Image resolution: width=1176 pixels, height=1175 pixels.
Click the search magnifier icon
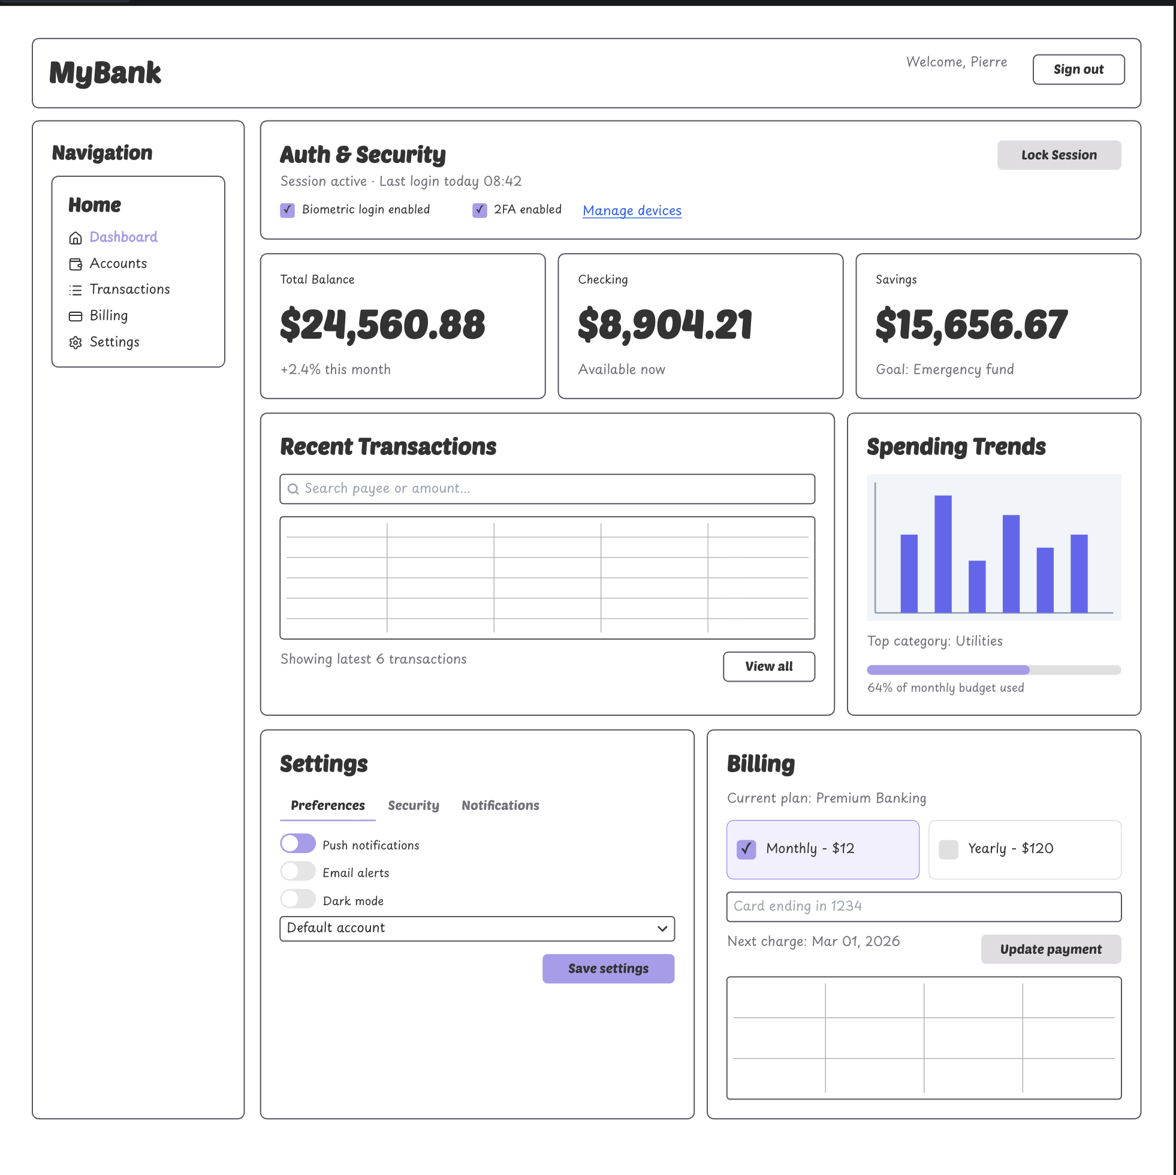pos(293,489)
